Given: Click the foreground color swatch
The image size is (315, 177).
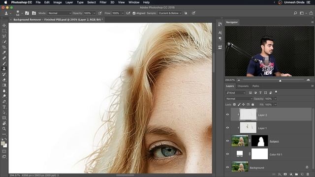Looking at the screenshot, I should 3,143.
